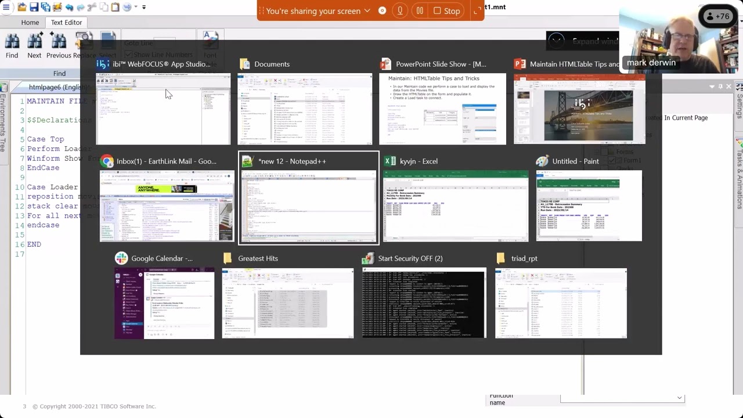Image resolution: width=743 pixels, height=418 pixels.
Task: Close the right side panel
Action: click(728, 87)
